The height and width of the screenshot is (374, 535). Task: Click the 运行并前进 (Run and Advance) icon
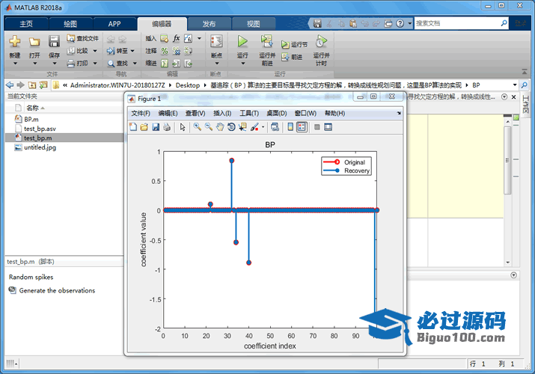266,42
